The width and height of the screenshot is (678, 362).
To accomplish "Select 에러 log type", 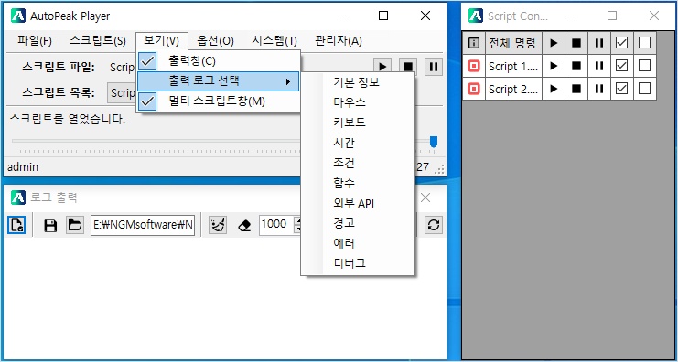I will point(358,243).
